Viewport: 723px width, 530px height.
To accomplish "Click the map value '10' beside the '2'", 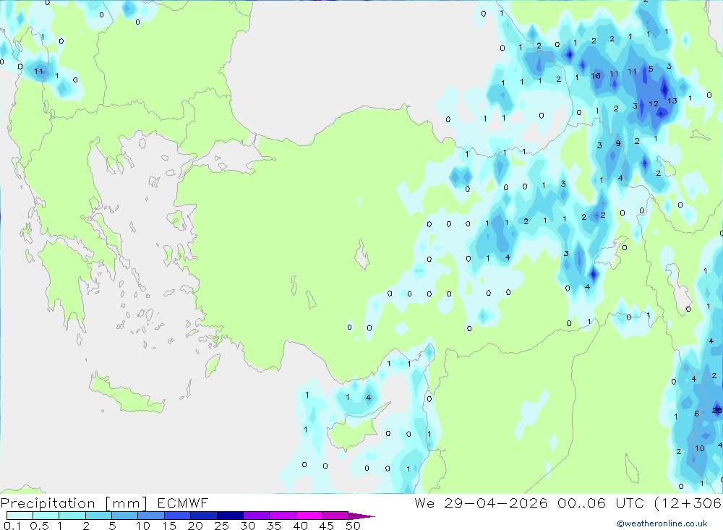I will click(x=699, y=448).
